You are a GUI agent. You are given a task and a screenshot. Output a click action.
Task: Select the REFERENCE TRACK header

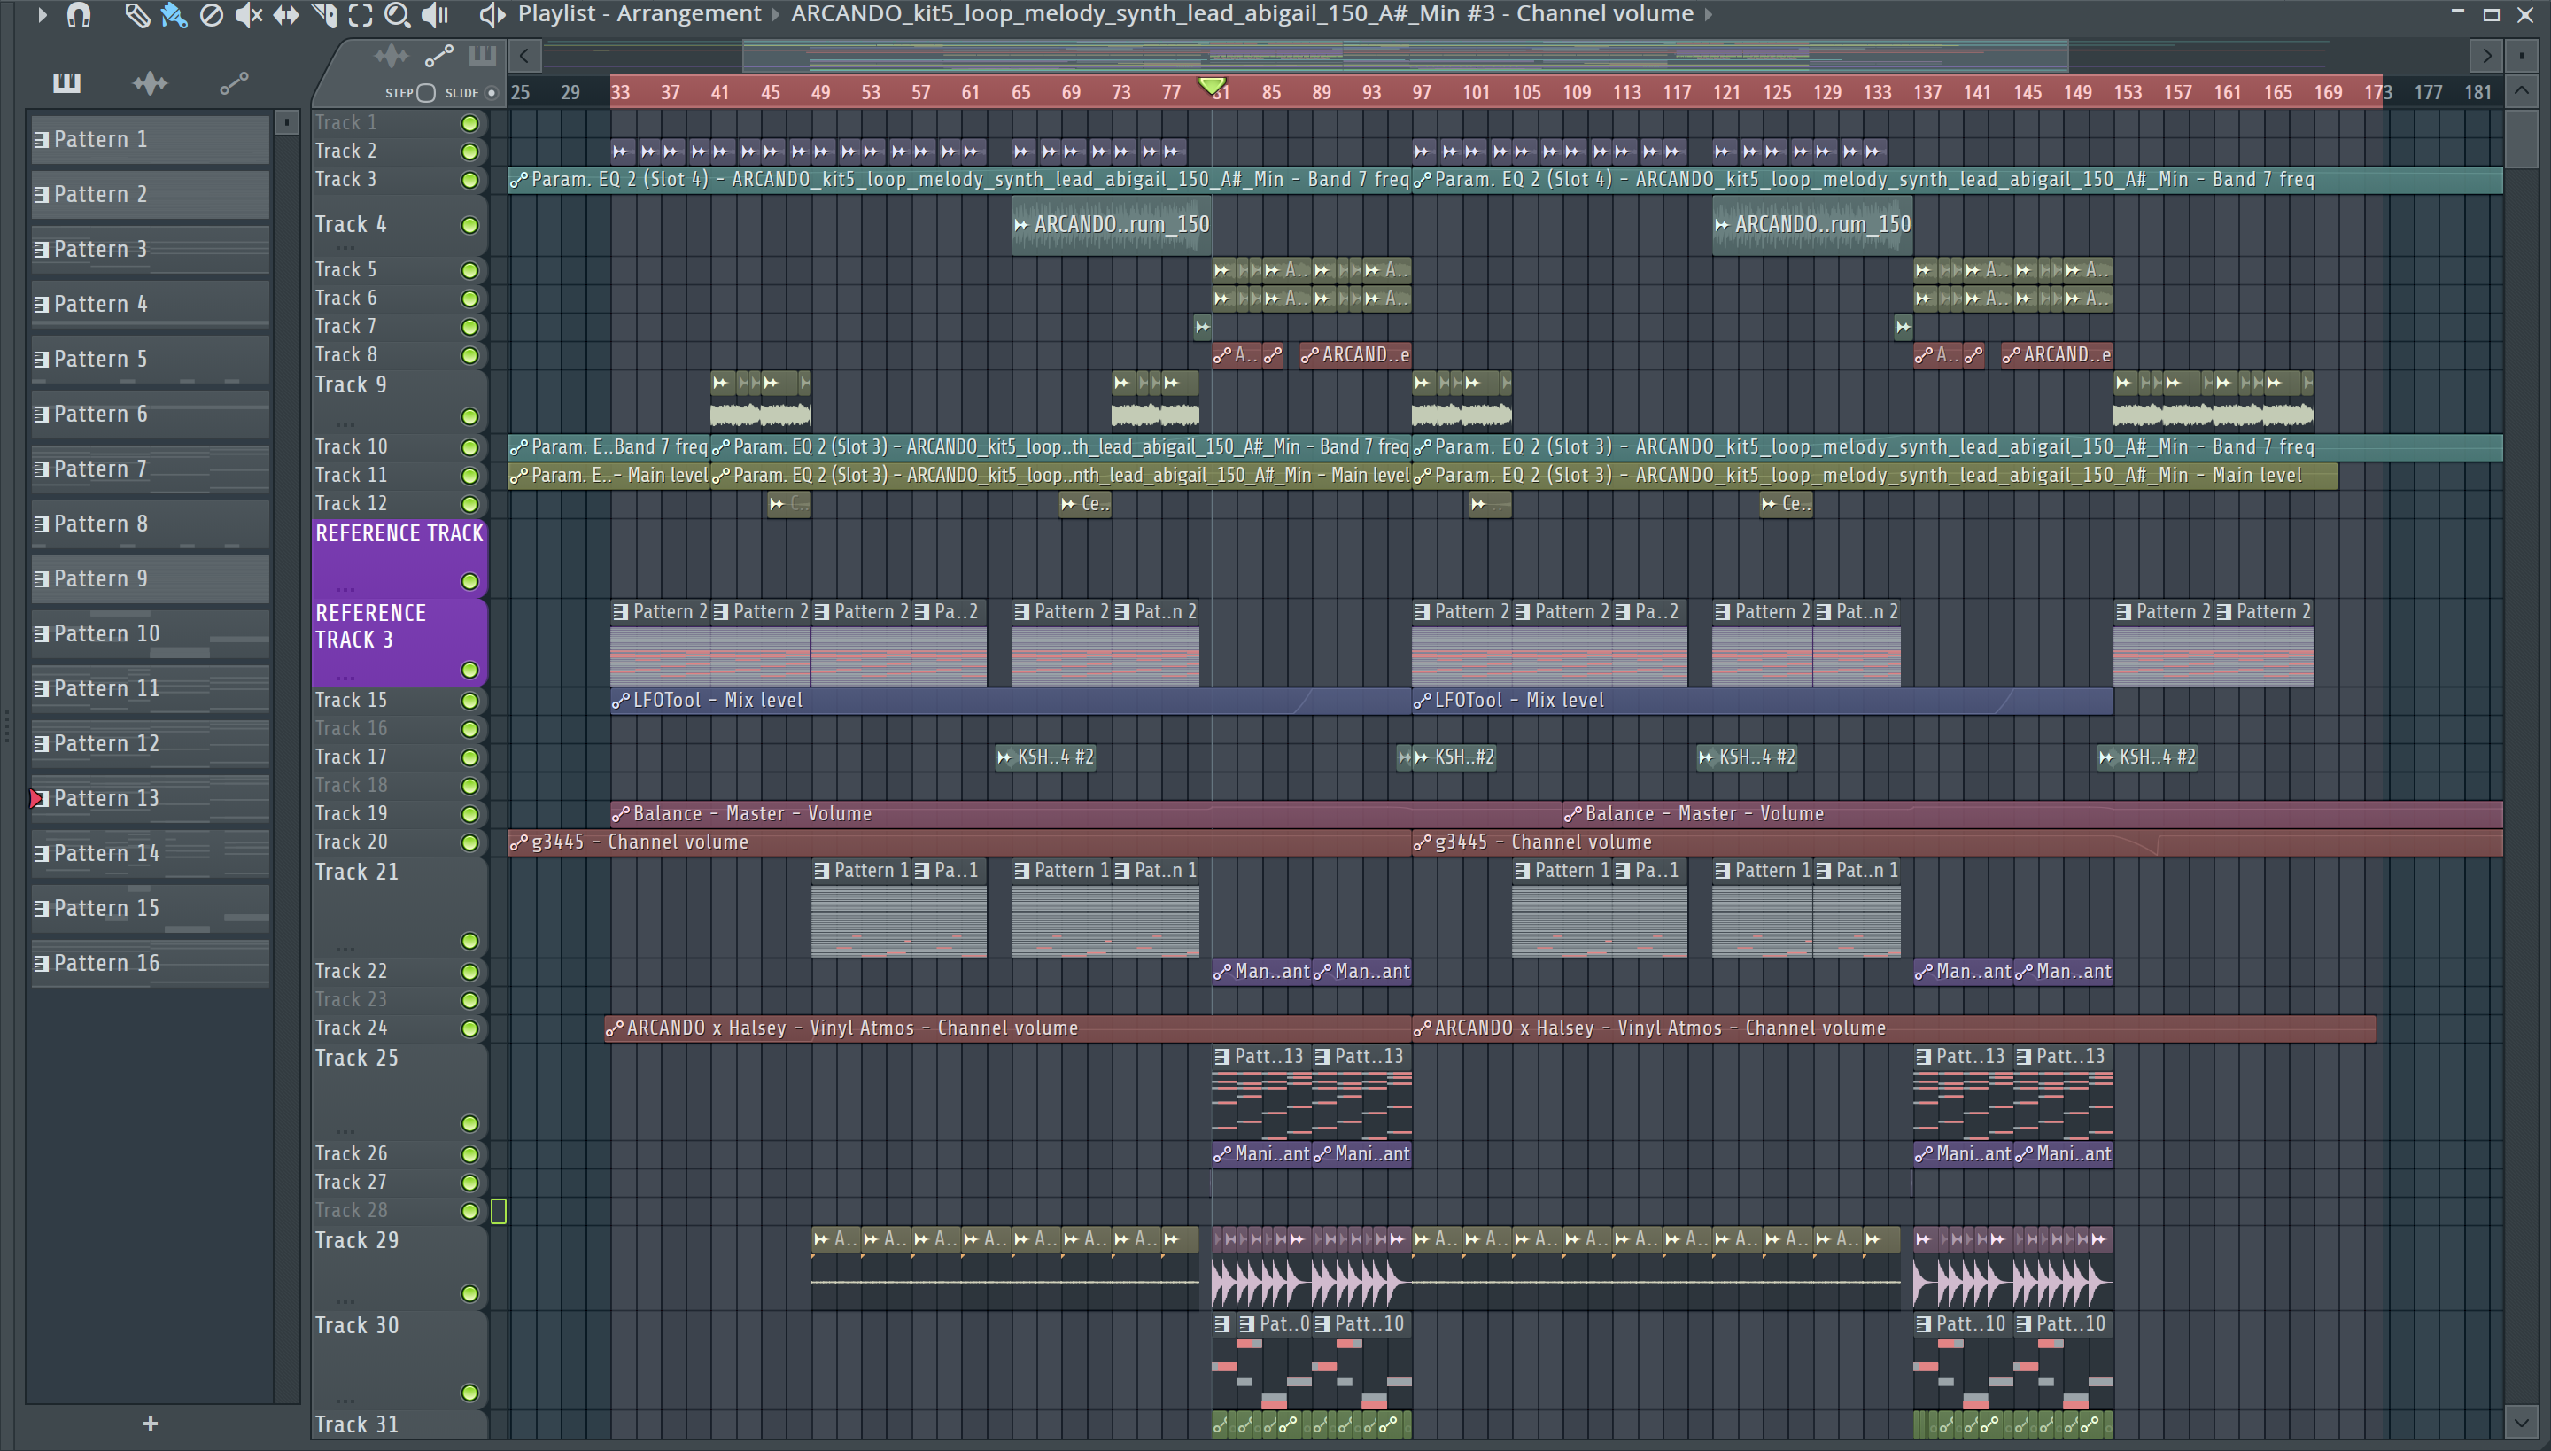[x=399, y=558]
